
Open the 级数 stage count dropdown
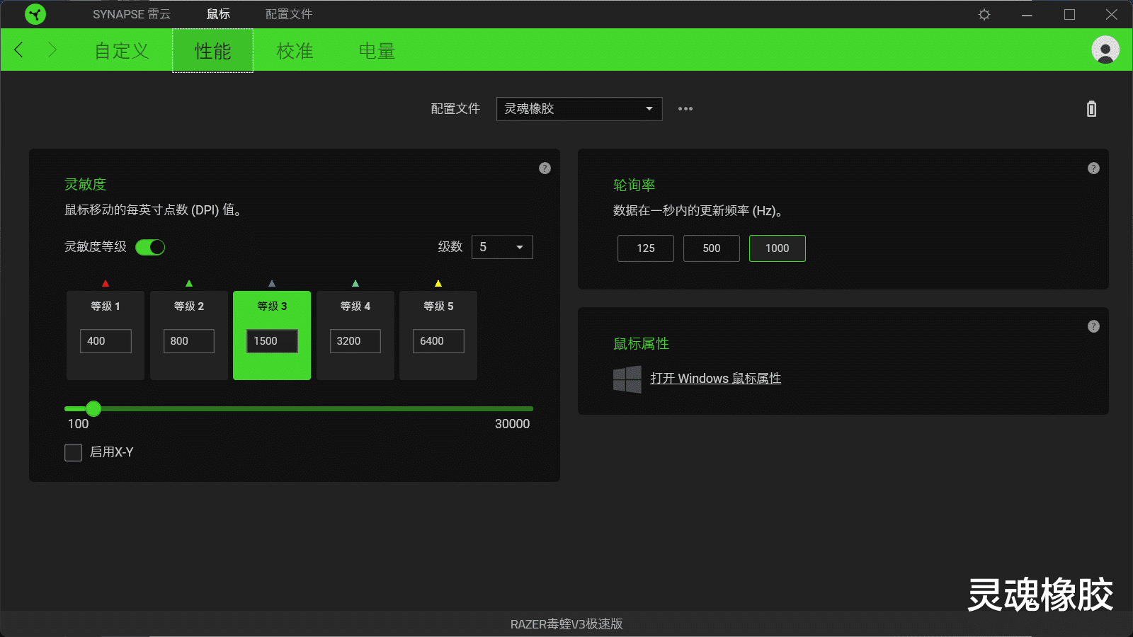point(502,247)
